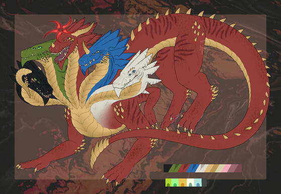Select the light green eye color swatch
This screenshot has height=194, width=281.
click(x=175, y=182)
